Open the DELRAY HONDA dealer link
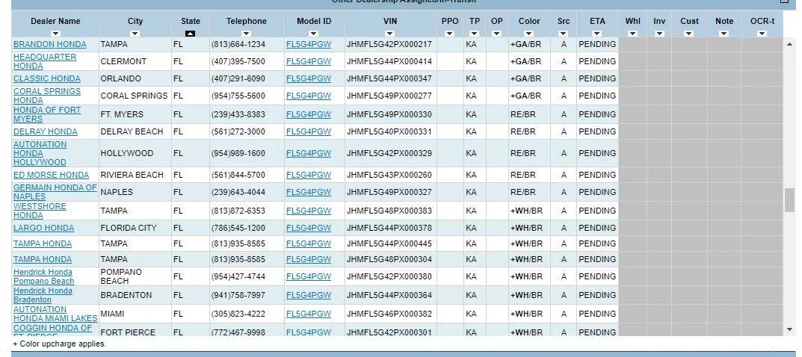Screen dimensions: 802x357 pos(45,131)
